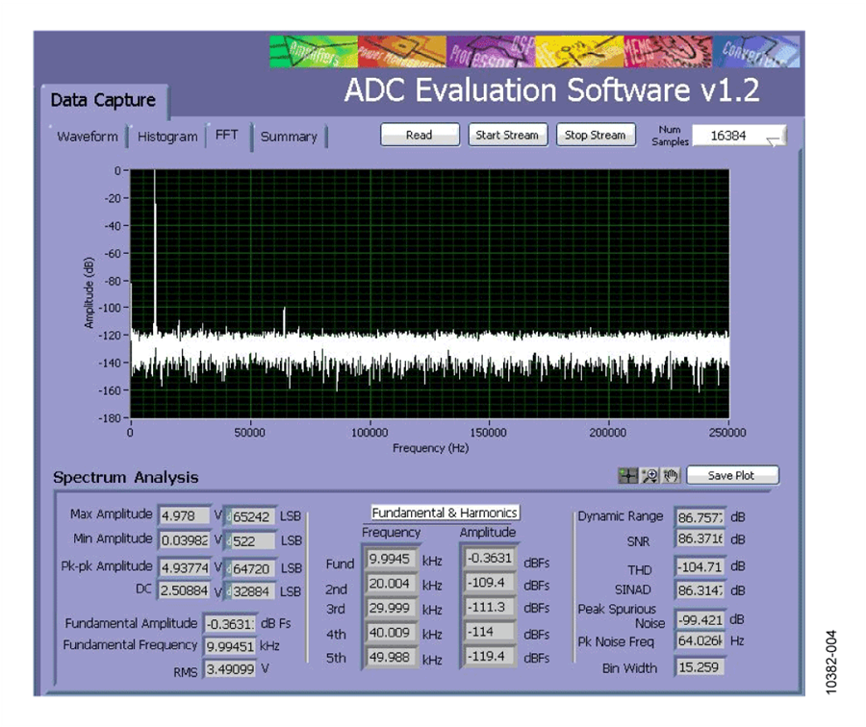Click the Start Stream button
The height and width of the screenshot is (727, 866).
(x=507, y=135)
